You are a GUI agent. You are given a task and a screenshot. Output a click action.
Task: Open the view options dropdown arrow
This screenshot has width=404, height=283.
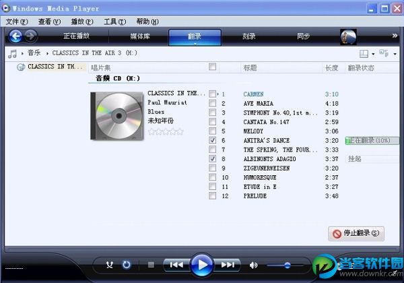[395, 54]
